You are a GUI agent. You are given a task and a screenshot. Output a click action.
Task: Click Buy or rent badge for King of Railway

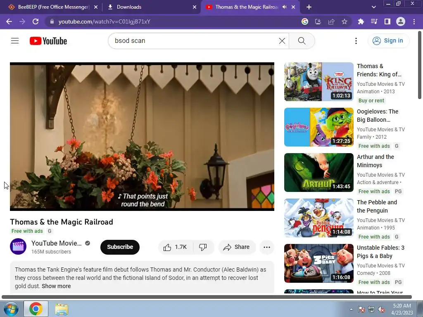click(371, 101)
